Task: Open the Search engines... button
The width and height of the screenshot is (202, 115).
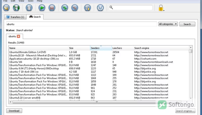Action: [185, 111]
